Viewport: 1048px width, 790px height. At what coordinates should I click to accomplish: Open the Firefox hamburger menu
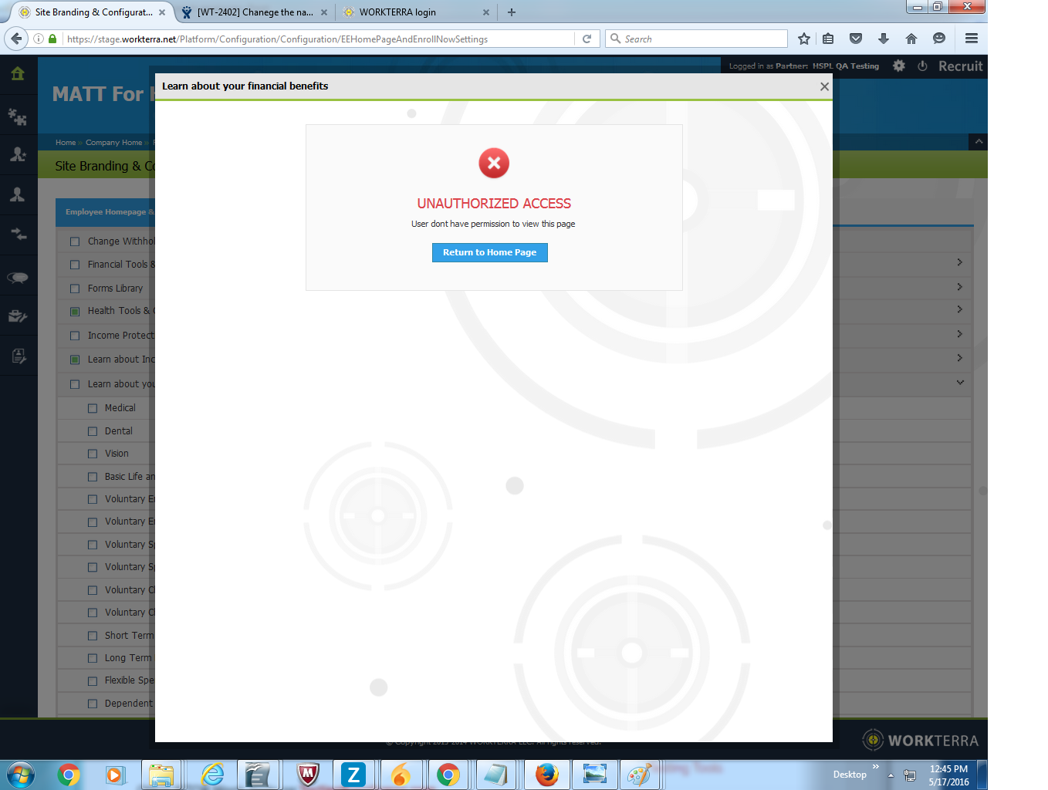pyautogui.click(x=972, y=39)
